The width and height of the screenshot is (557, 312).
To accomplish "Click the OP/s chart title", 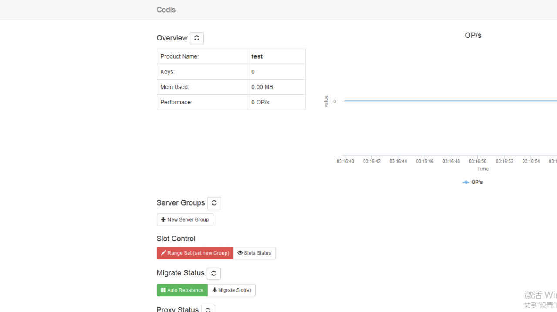I will pyautogui.click(x=473, y=35).
